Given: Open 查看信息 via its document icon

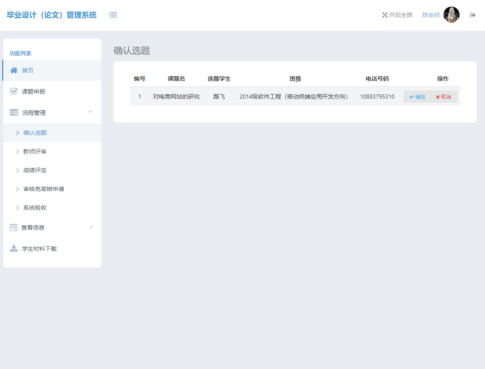Looking at the screenshot, I should tap(14, 227).
